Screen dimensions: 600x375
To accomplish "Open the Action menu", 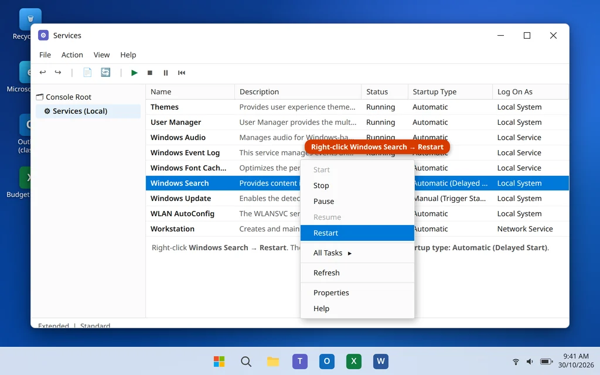I will tap(72, 54).
